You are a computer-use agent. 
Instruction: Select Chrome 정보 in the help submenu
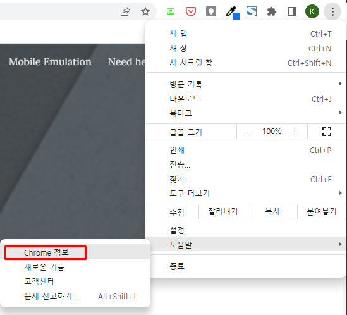[x=75, y=252]
